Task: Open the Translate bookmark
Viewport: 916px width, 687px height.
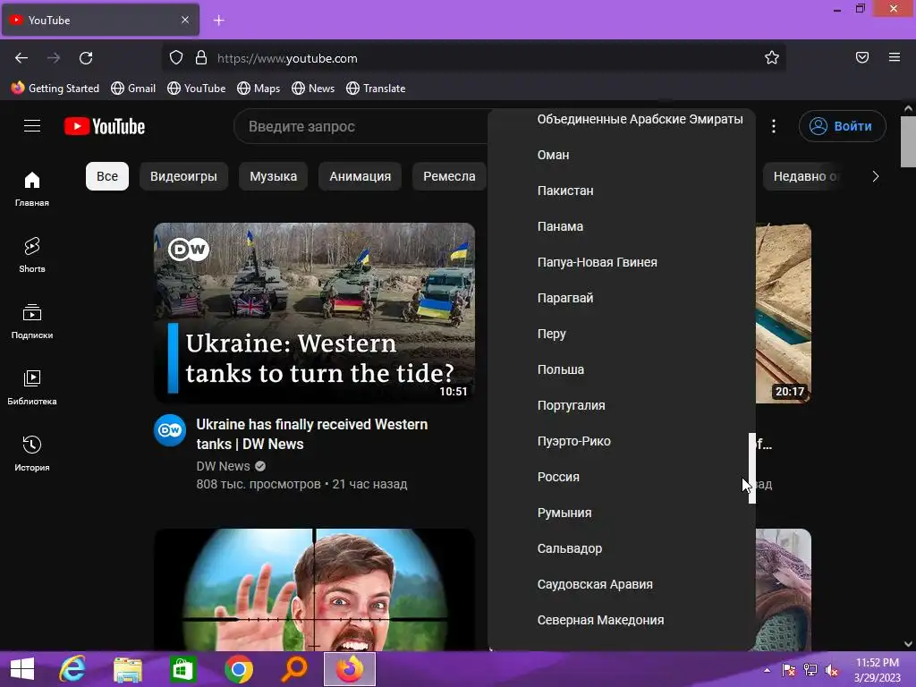Action: 376,89
